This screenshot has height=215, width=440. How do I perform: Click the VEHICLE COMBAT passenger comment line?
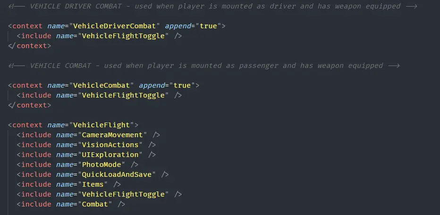click(x=204, y=66)
